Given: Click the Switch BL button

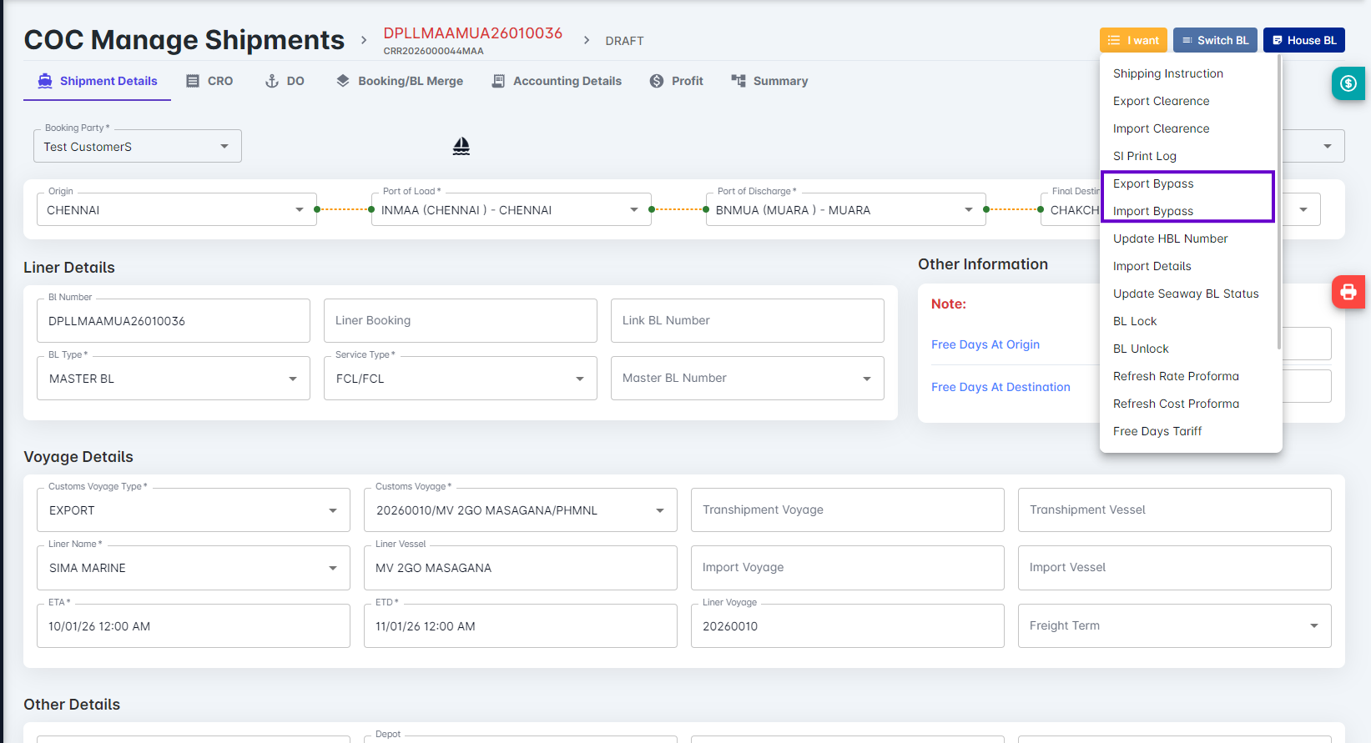Looking at the screenshot, I should coord(1214,40).
